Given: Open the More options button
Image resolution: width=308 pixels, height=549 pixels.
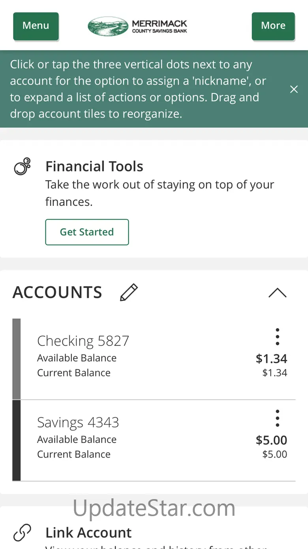Looking at the screenshot, I should [x=273, y=26].
